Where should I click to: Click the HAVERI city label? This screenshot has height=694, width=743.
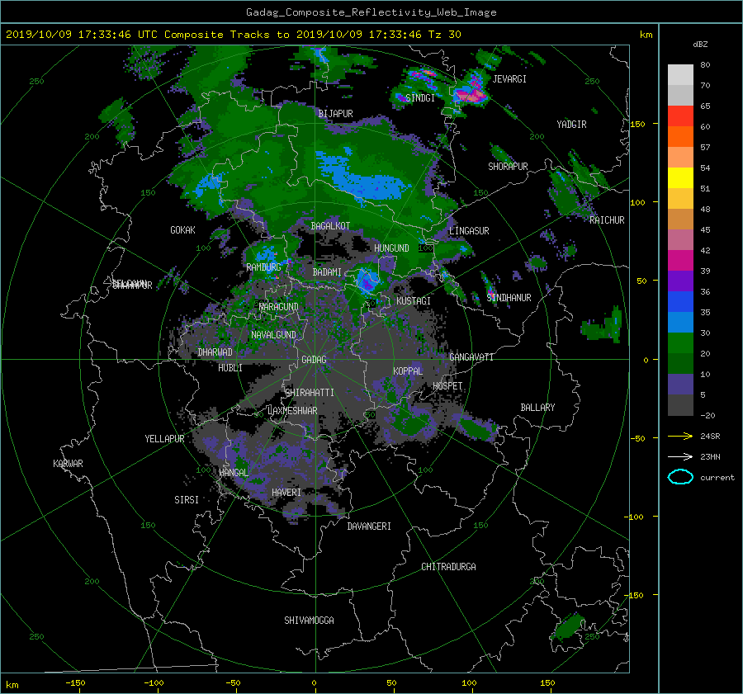(286, 493)
